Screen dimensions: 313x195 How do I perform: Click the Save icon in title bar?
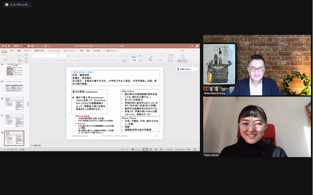pos(32,46)
